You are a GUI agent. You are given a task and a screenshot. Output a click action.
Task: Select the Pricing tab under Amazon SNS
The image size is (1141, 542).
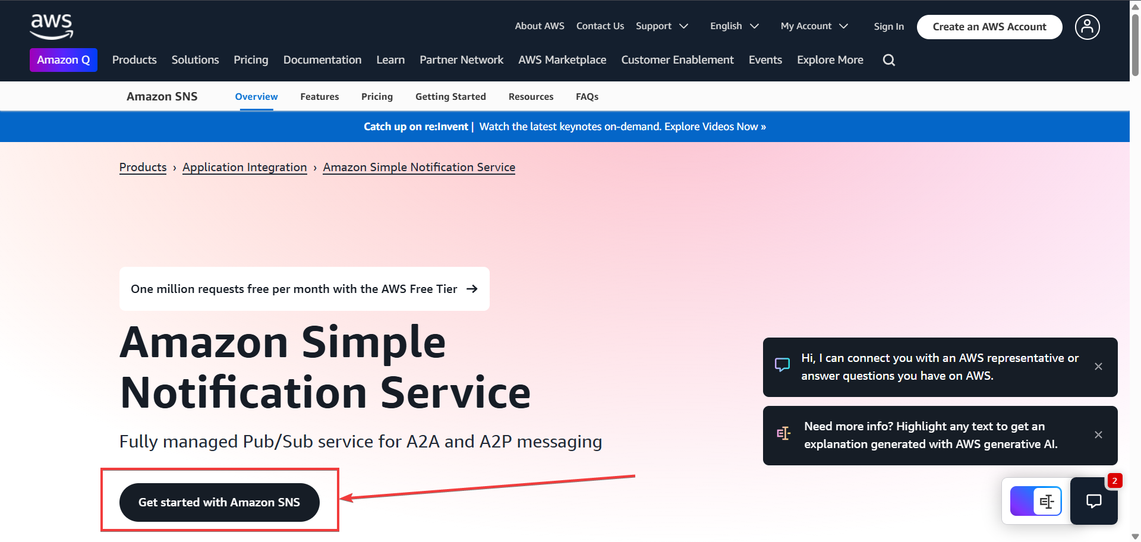[377, 96]
